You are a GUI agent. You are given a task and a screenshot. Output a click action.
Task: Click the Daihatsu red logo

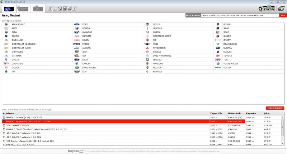6,64
